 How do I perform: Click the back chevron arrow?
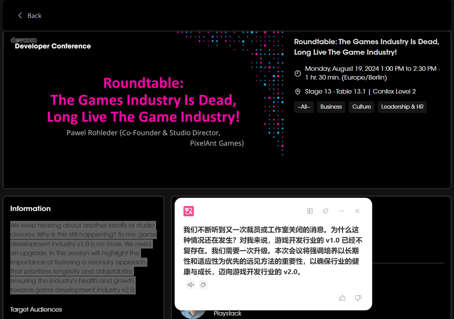tap(20, 16)
